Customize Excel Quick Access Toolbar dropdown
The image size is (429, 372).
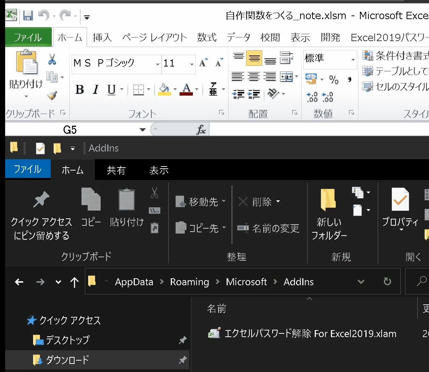point(87,18)
